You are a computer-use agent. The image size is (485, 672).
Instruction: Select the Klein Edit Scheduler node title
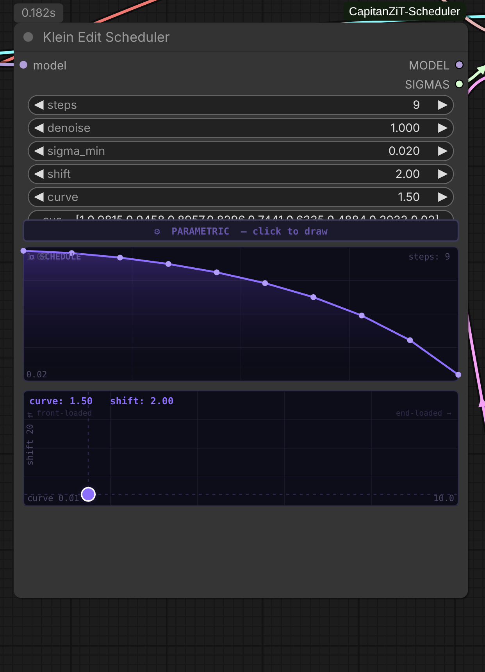[x=106, y=37]
